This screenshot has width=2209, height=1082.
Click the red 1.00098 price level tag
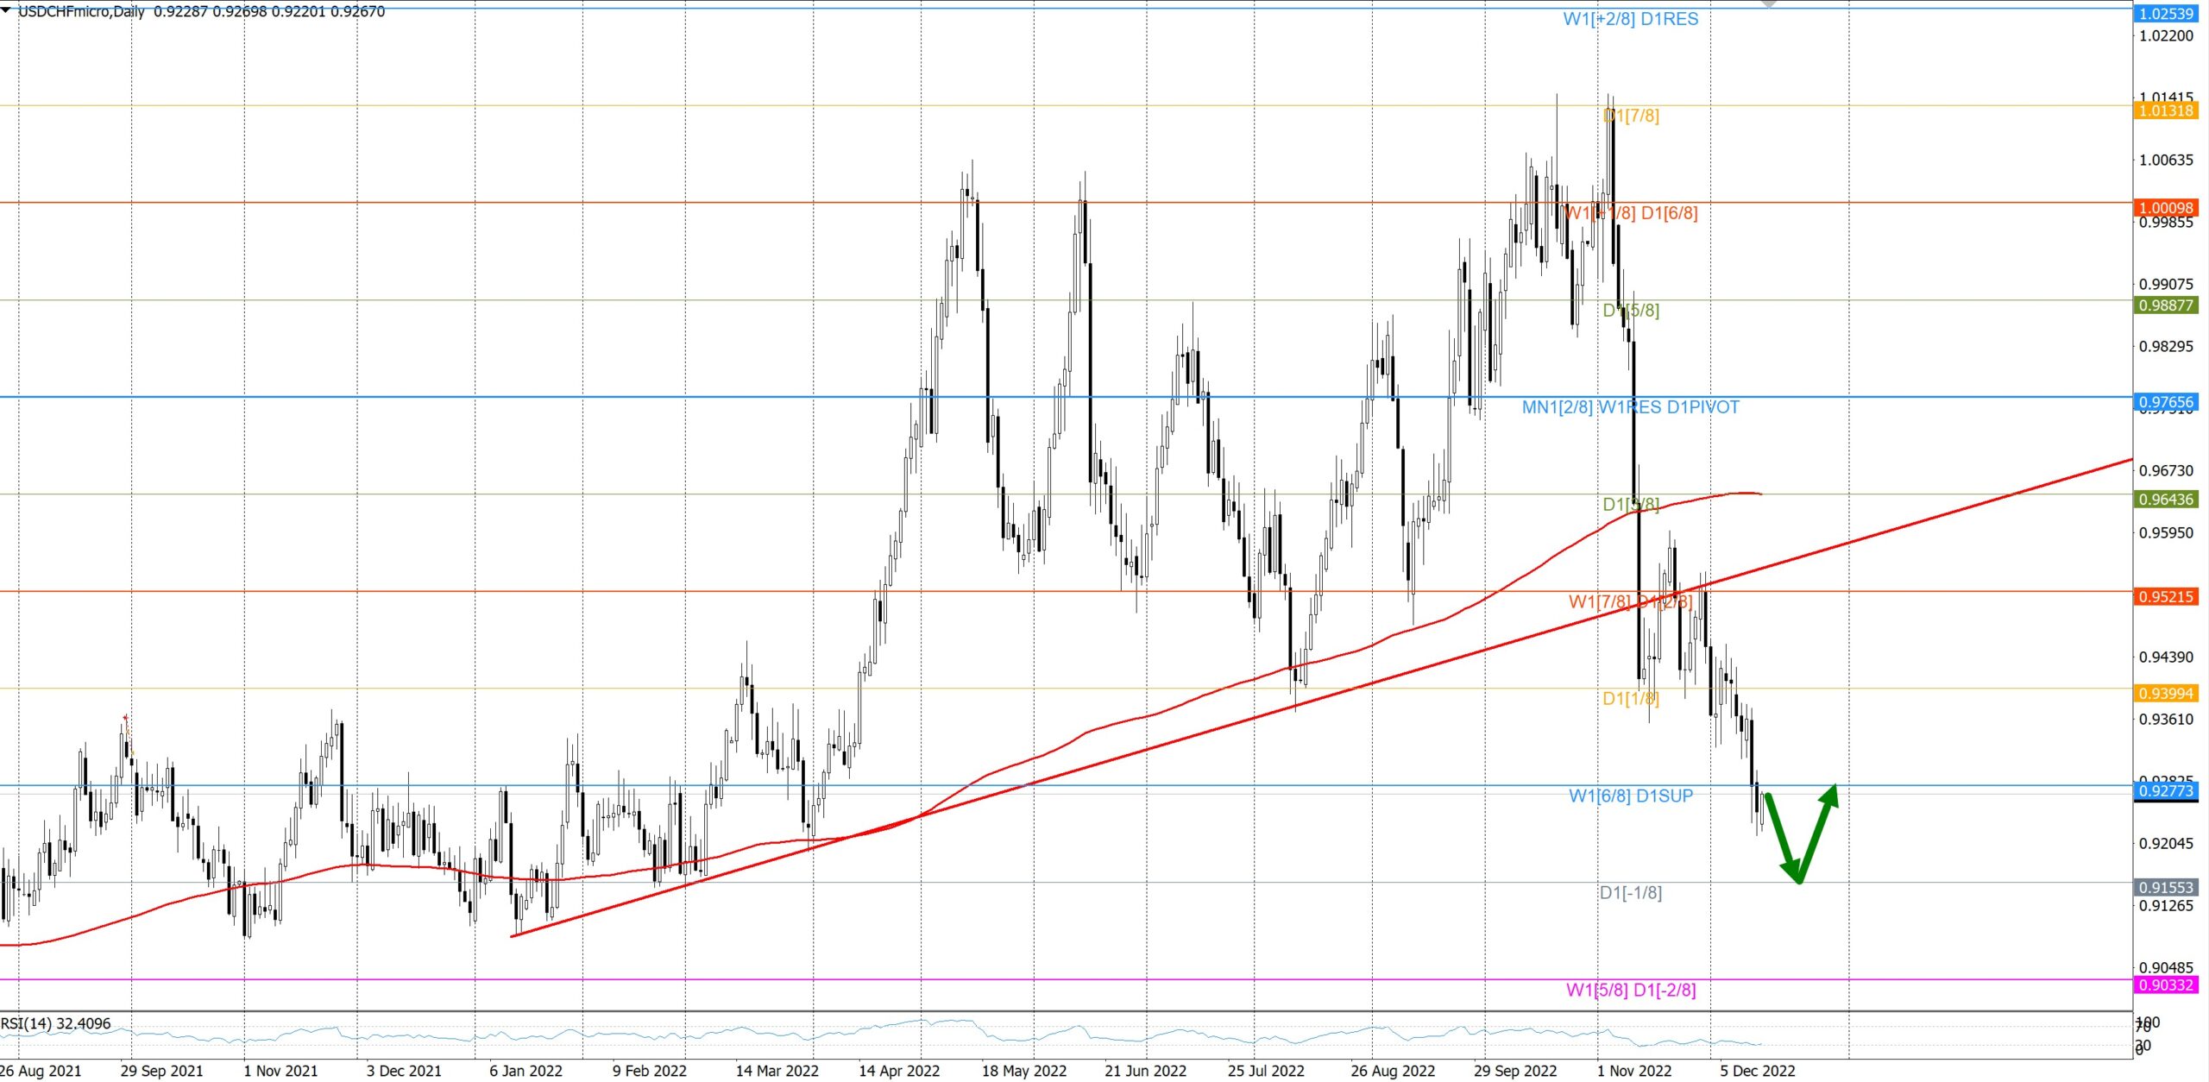(x=2166, y=208)
